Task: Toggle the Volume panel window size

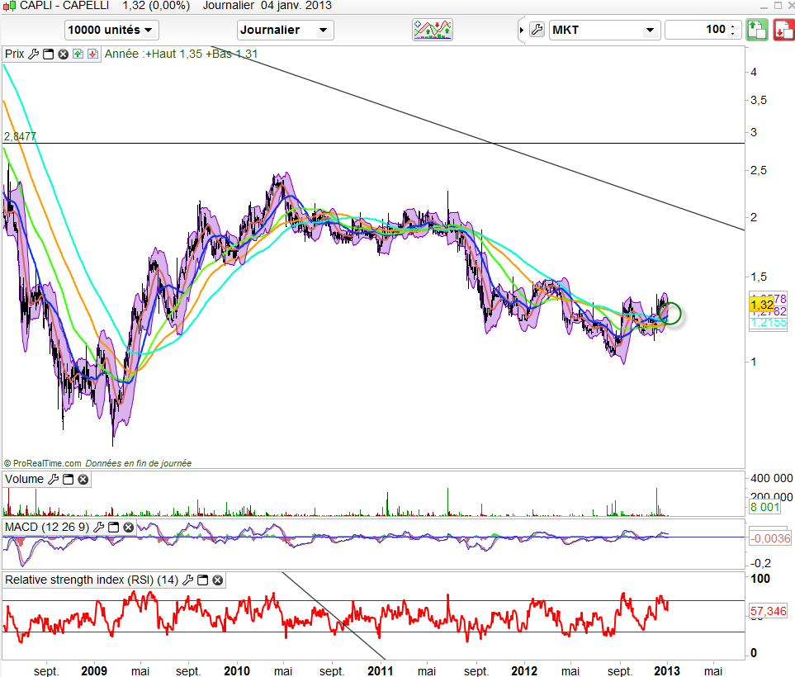Action: (68, 479)
